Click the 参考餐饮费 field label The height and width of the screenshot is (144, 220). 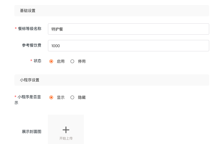click(32, 45)
